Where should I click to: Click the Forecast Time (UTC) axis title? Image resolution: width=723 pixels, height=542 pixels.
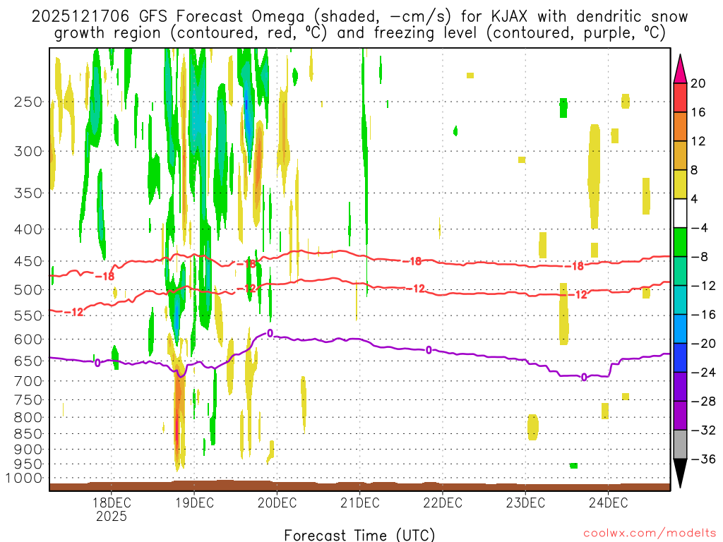[359, 535]
